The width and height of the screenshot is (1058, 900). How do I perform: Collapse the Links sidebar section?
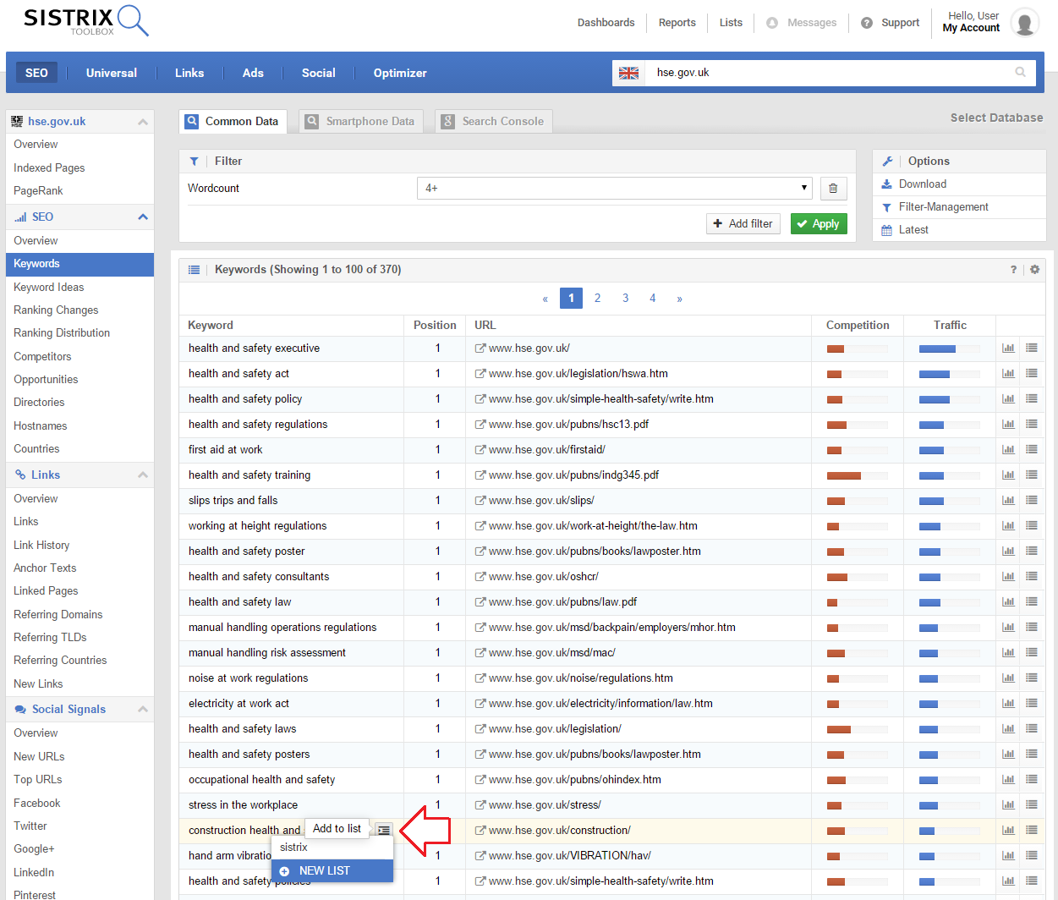tap(143, 475)
